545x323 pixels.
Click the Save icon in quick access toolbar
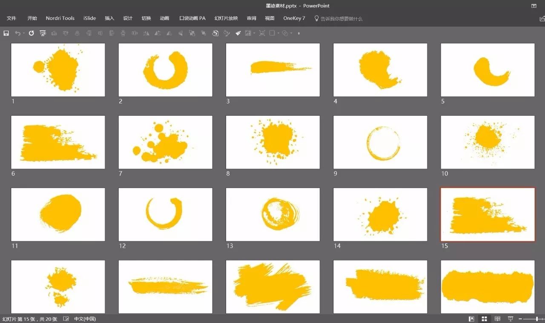[x=6, y=33]
